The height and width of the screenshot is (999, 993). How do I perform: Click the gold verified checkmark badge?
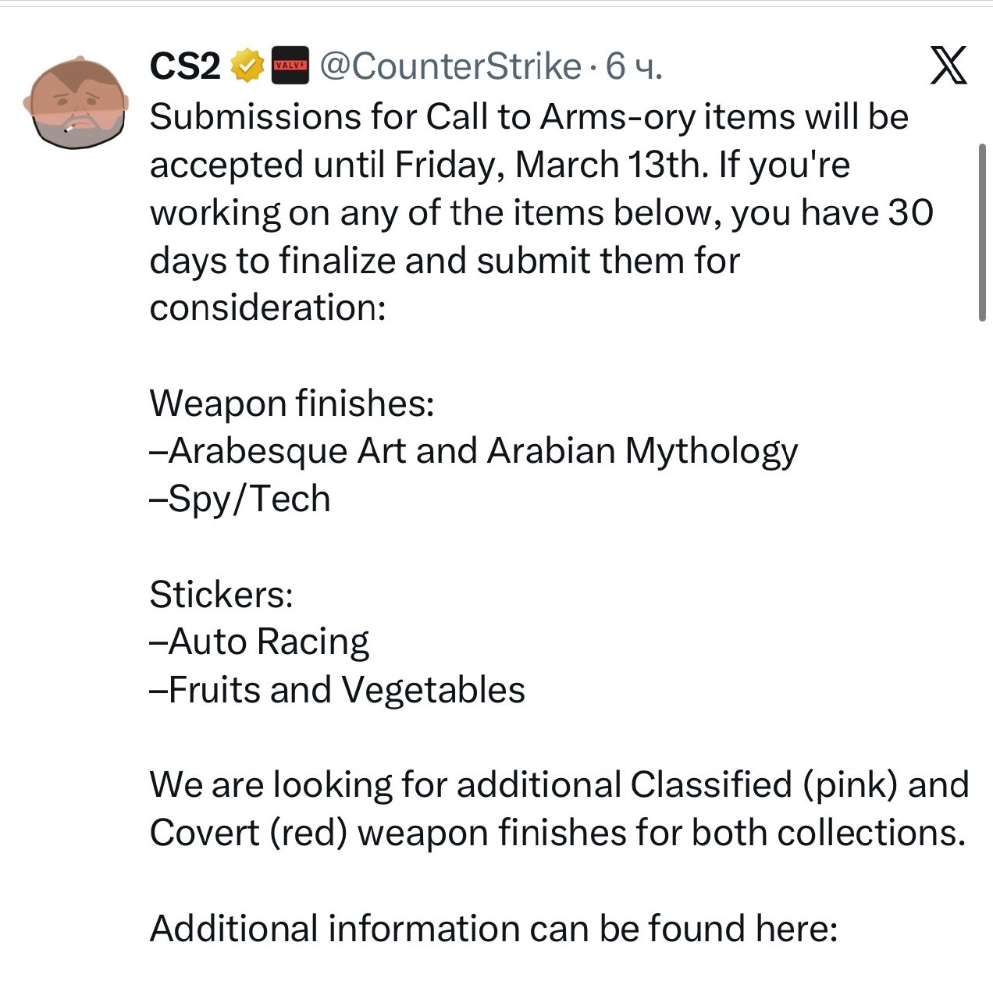tap(247, 67)
